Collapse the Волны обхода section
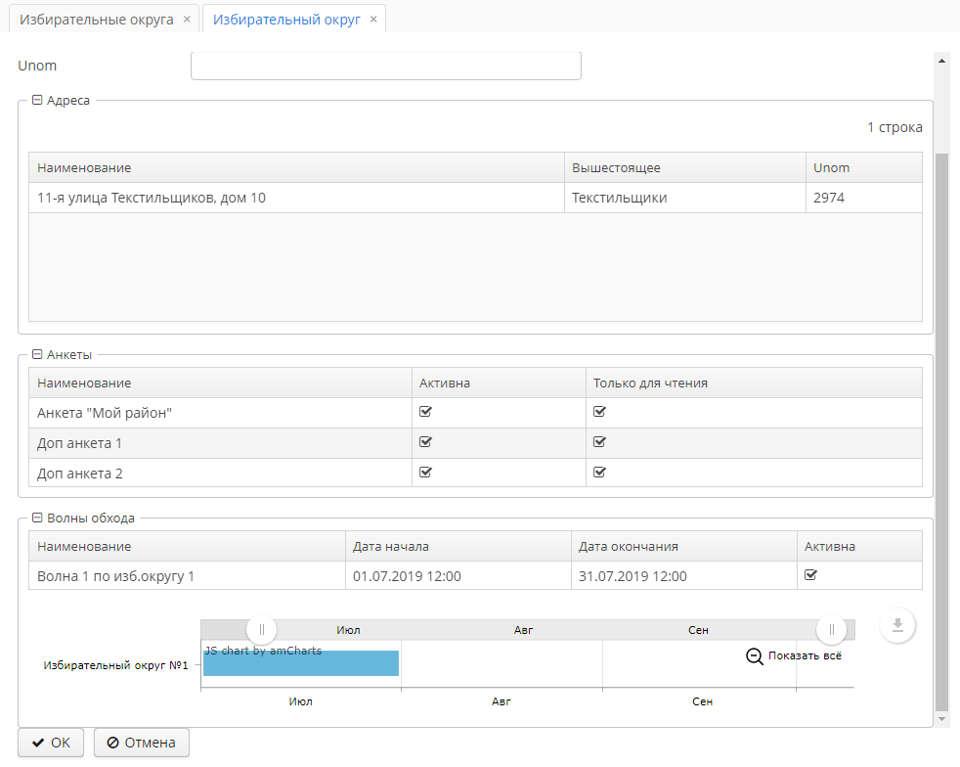This screenshot has height=767, width=960. tap(37, 519)
